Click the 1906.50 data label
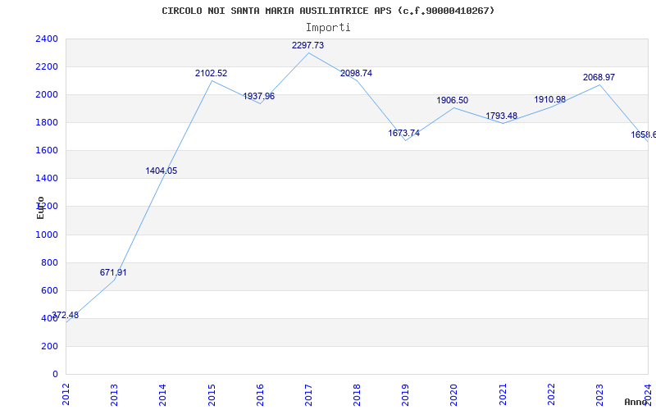656x410 pixels. click(x=453, y=100)
